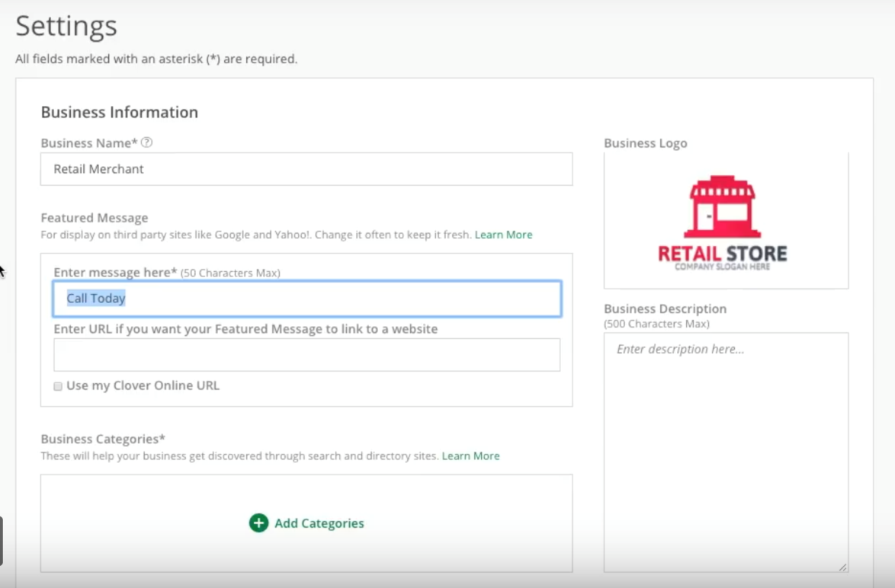Click the Featured Message section label
This screenshot has height=588, width=895.
(x=94, y=218)
